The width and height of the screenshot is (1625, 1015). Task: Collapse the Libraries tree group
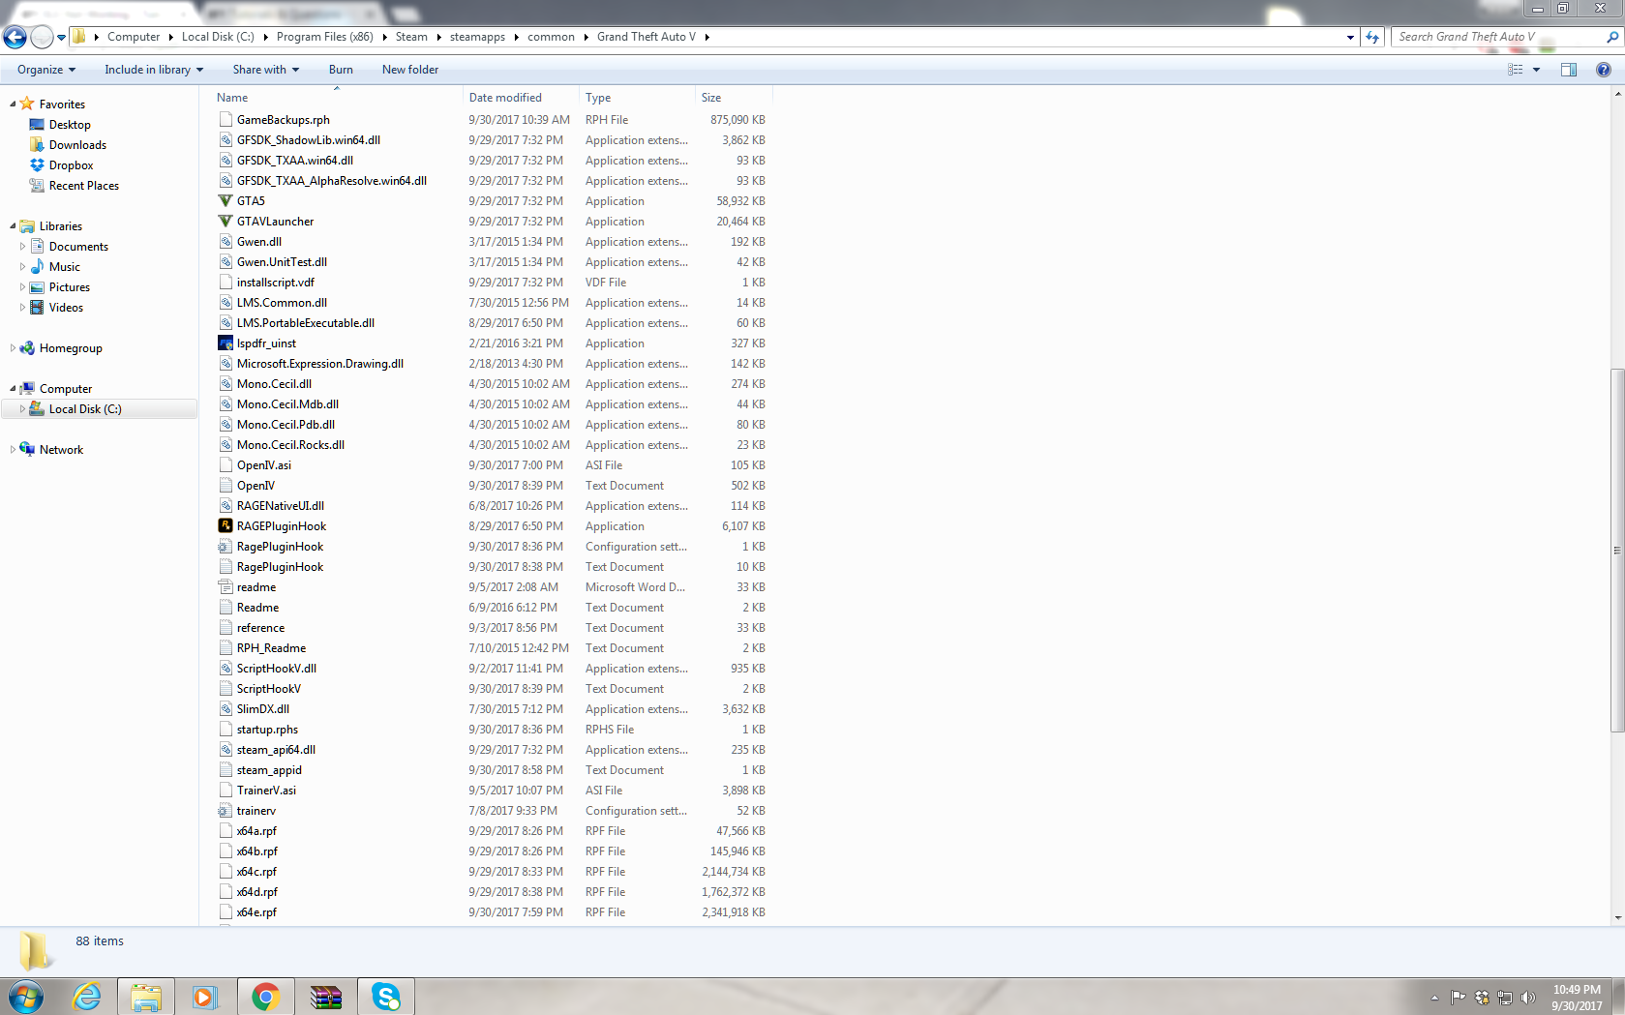click(13, 226)
